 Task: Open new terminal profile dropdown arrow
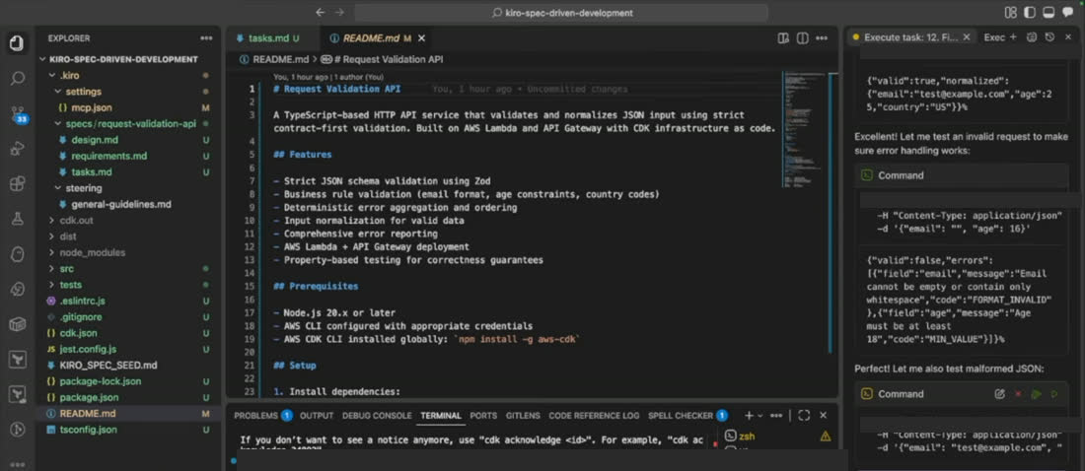[x=759, y=416]
